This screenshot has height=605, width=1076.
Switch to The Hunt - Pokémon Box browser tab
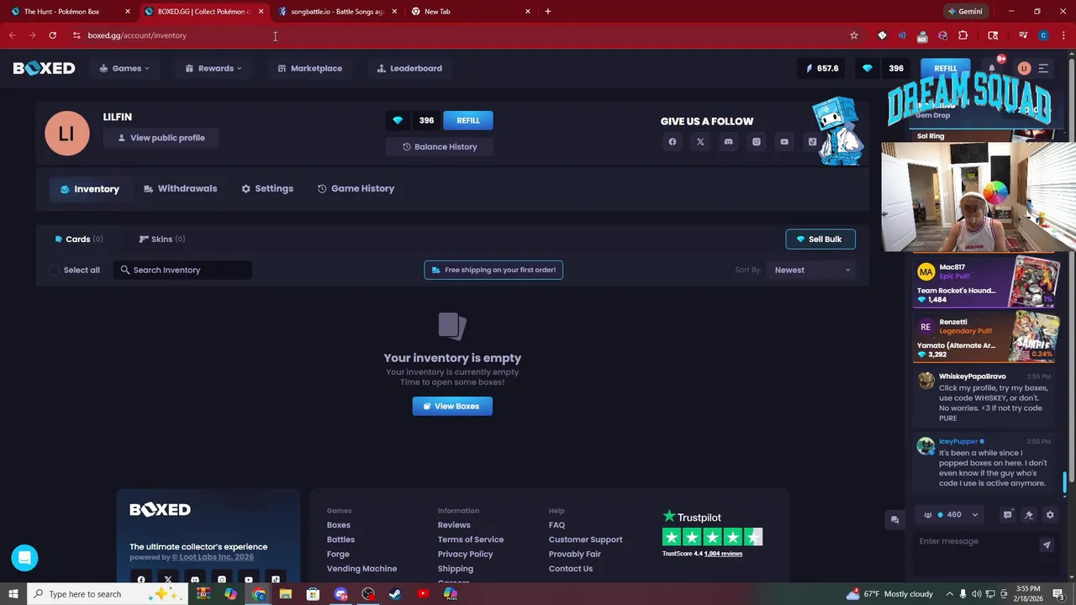tap(70, 12)
